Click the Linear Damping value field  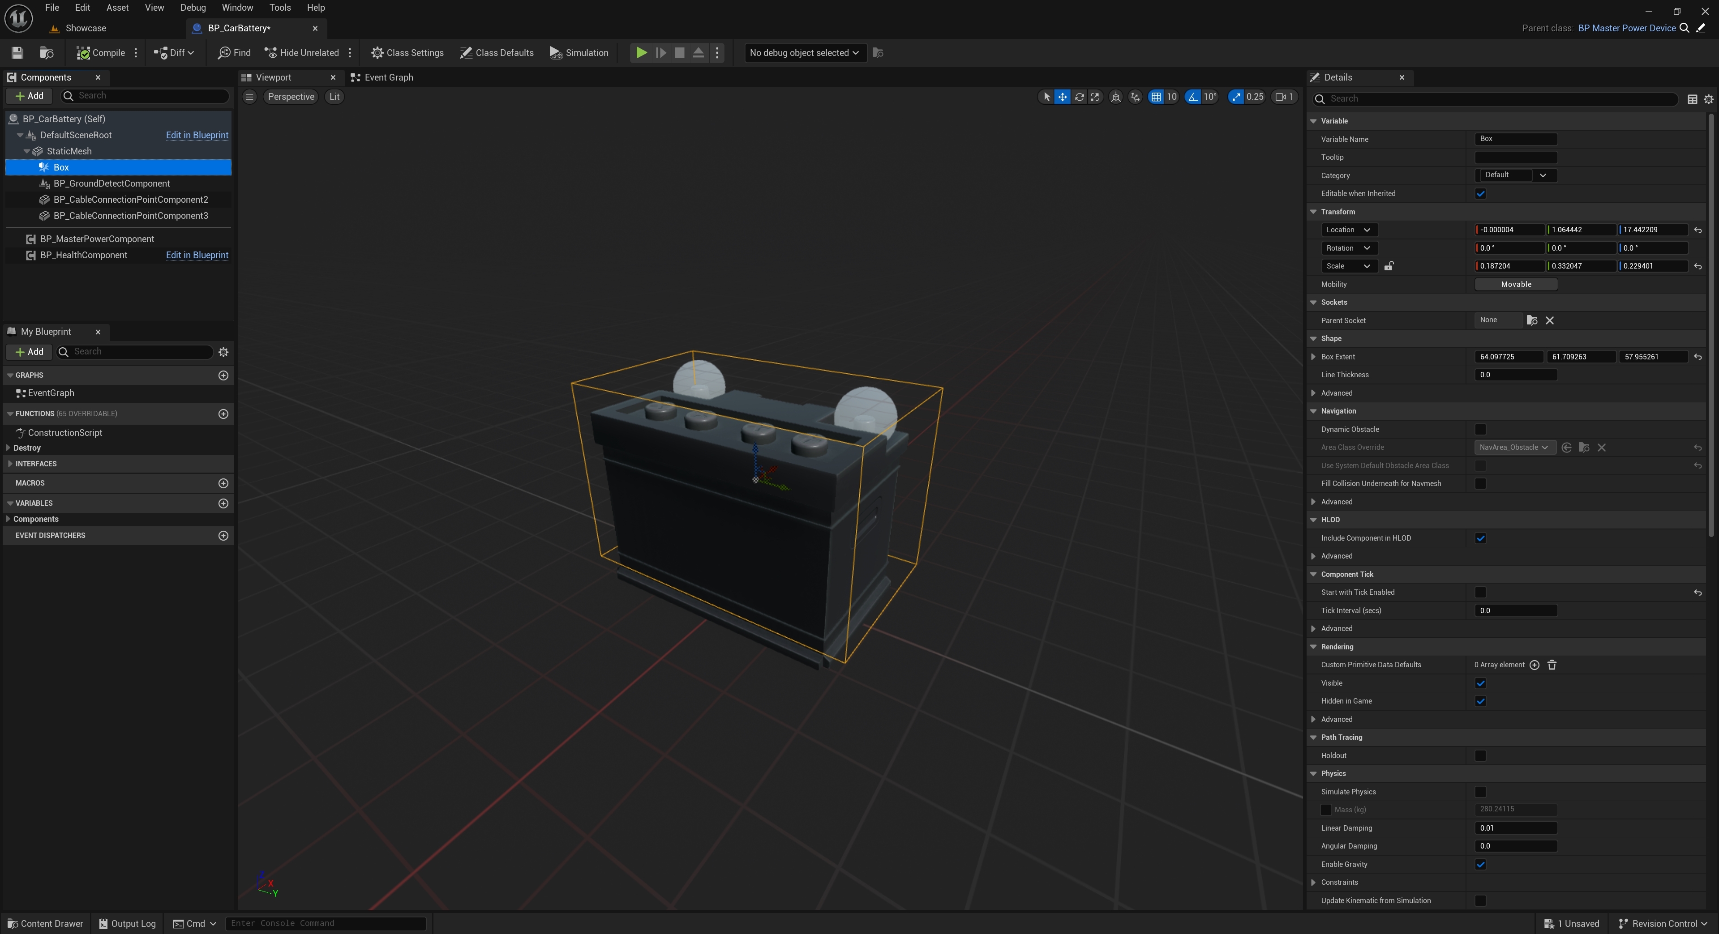point(1515,828)
